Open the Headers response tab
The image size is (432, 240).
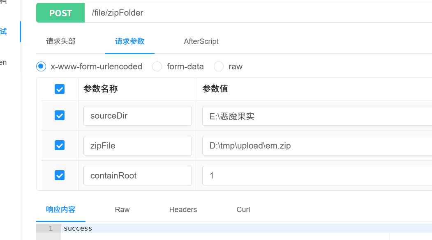pyautogui.click(x=183, y=210)
